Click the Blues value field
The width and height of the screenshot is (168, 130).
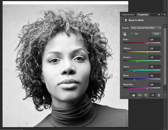155,75
